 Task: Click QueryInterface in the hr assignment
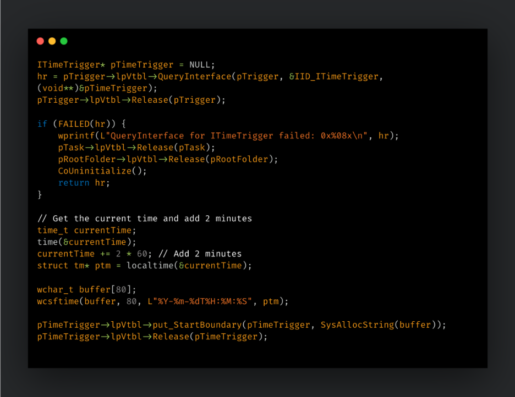pos(194,76)
